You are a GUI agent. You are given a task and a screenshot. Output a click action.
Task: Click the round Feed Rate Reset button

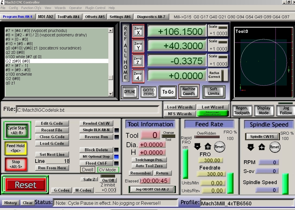219,147
